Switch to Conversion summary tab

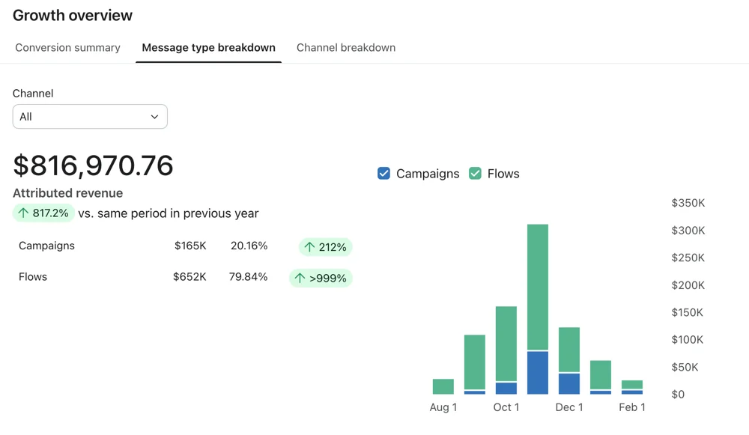pos(67,48)
